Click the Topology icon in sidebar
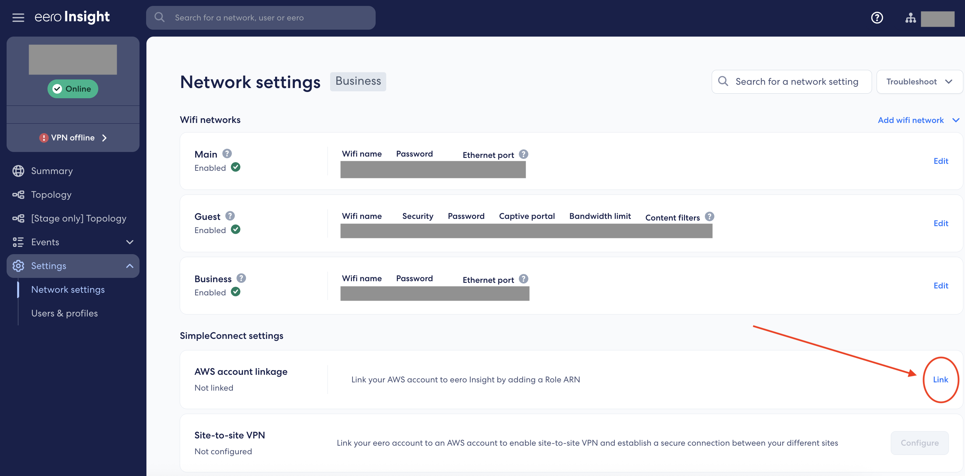 click(18, 194)
